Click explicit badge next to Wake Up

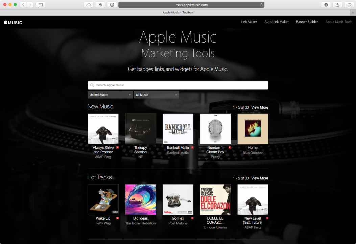tap(117, 218)
